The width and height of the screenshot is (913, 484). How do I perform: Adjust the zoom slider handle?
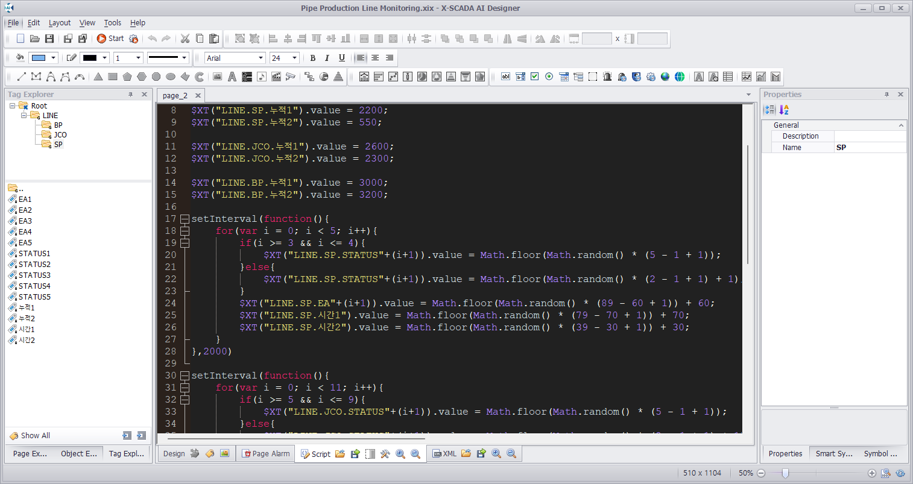pos(785,473)
